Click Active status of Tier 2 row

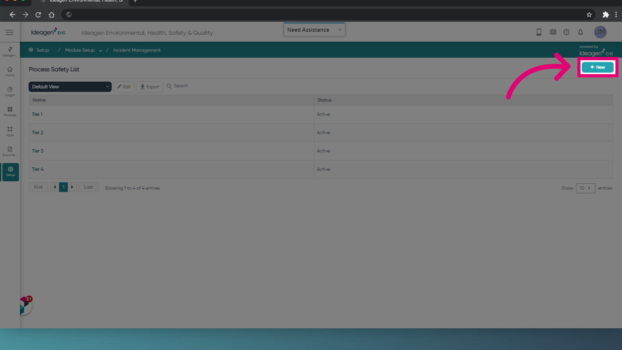click(x=323, y=133)
